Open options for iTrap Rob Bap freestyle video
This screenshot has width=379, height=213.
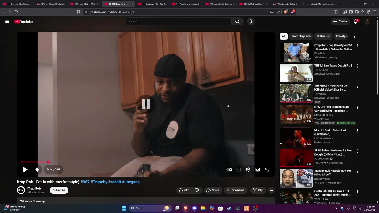point(357,46)
